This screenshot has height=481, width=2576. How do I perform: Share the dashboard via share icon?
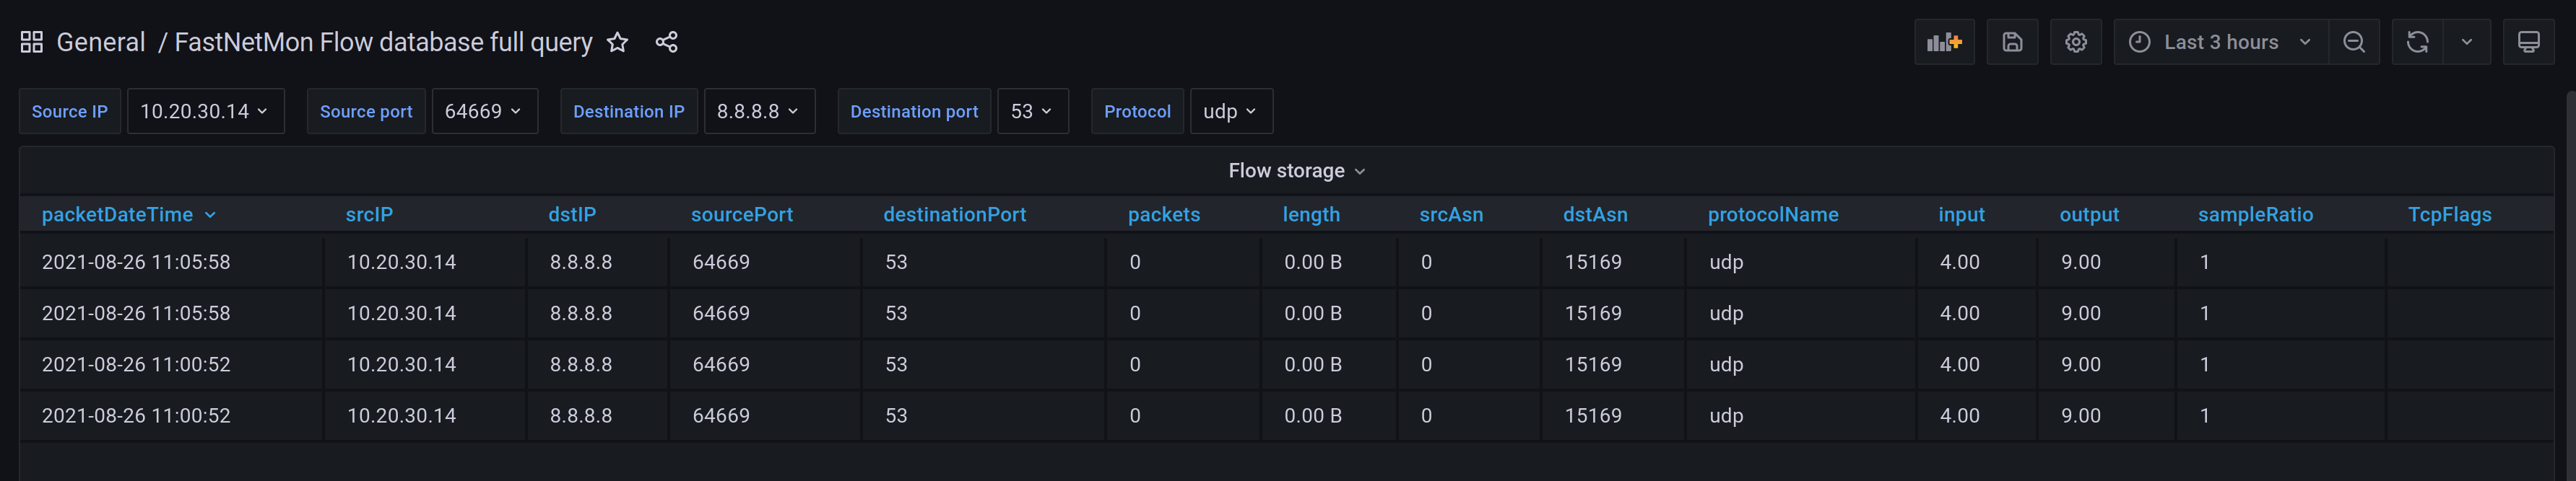click(x=666, y=42)
